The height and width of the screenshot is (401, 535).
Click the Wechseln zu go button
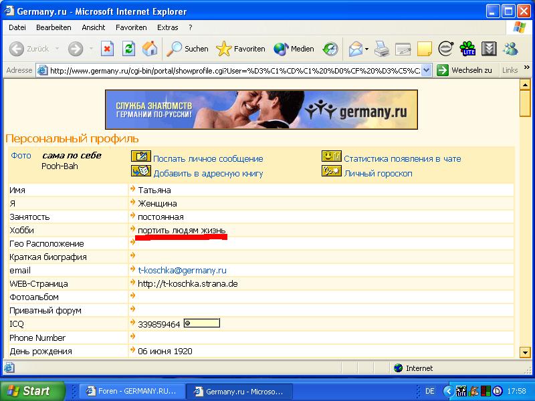(x=464, y=70)
